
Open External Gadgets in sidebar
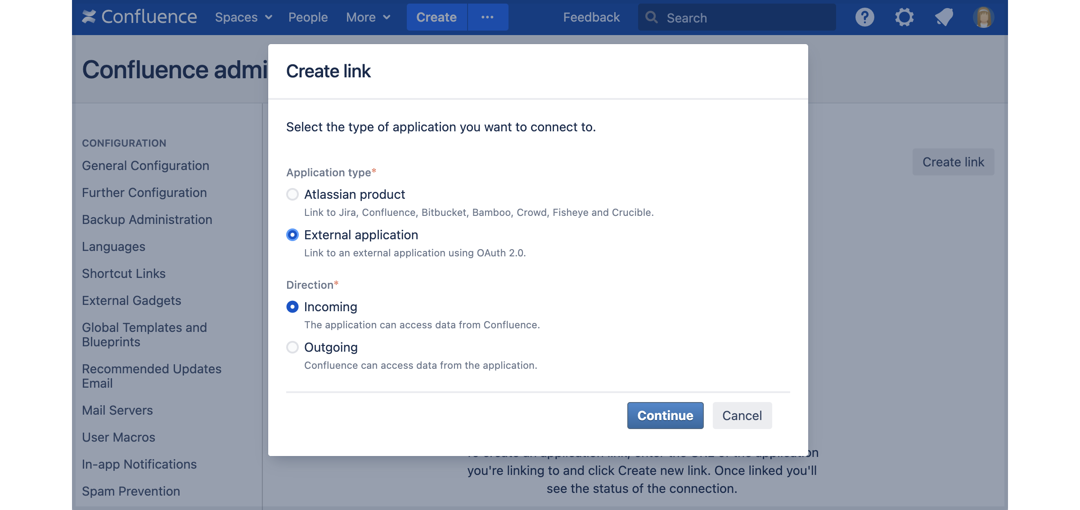coord(131,300)
